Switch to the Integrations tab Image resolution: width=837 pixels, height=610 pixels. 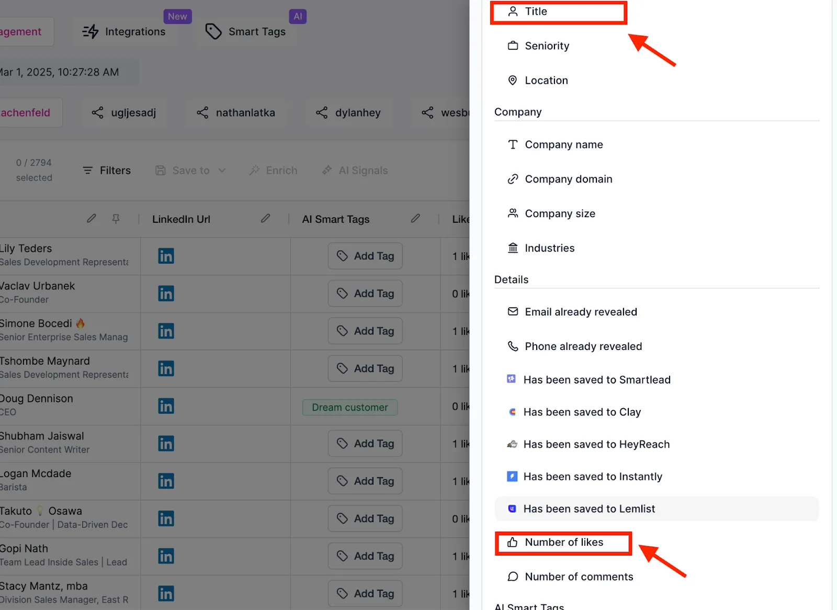(x=125, y=31)
